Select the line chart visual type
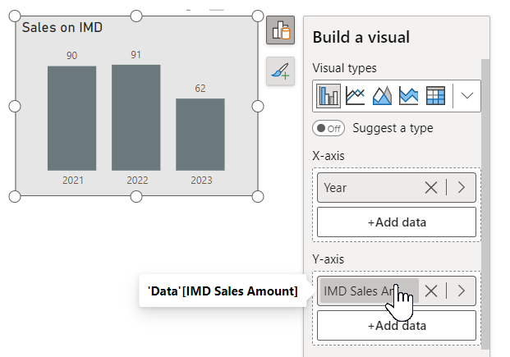 pyautogui.click(x=356, y=96)
